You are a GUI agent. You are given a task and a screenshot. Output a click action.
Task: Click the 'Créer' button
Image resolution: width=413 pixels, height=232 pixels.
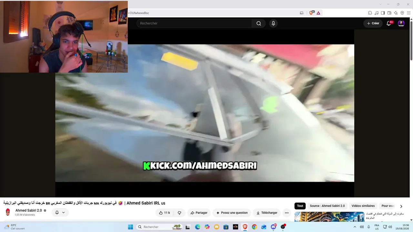(373, 23)
